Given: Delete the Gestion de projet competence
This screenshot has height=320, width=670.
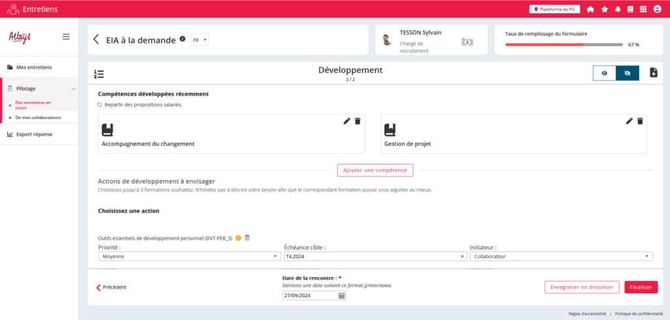Looking at the screenshot, I should pos(640,121).
